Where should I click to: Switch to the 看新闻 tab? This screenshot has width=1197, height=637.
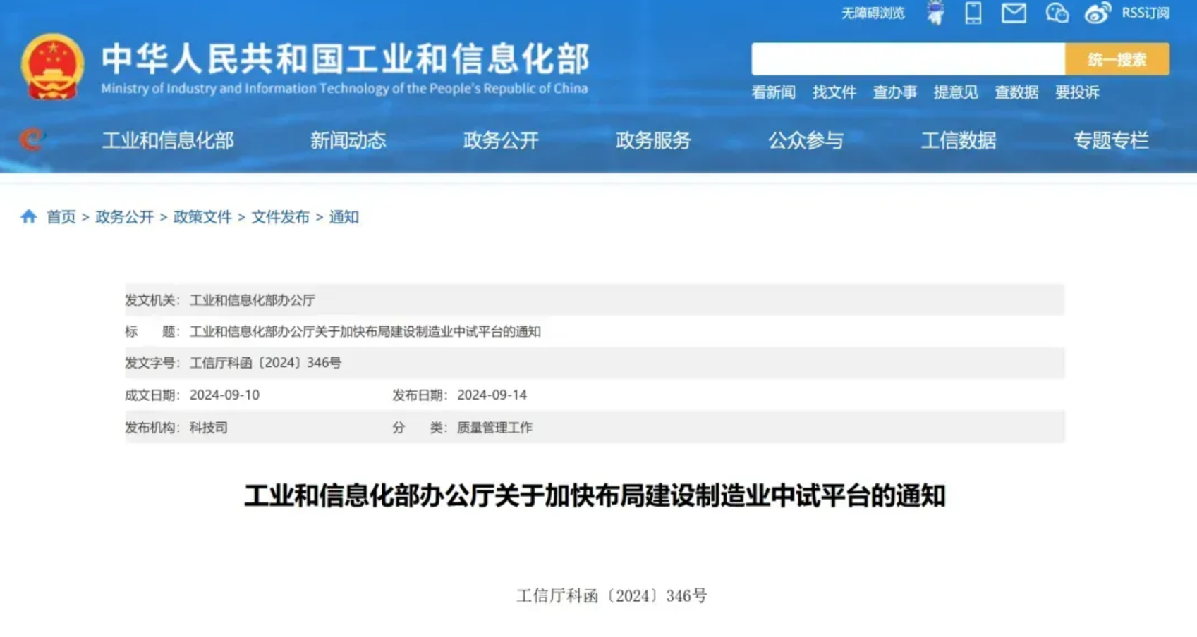pyautogui.click(x=773, y=92)
